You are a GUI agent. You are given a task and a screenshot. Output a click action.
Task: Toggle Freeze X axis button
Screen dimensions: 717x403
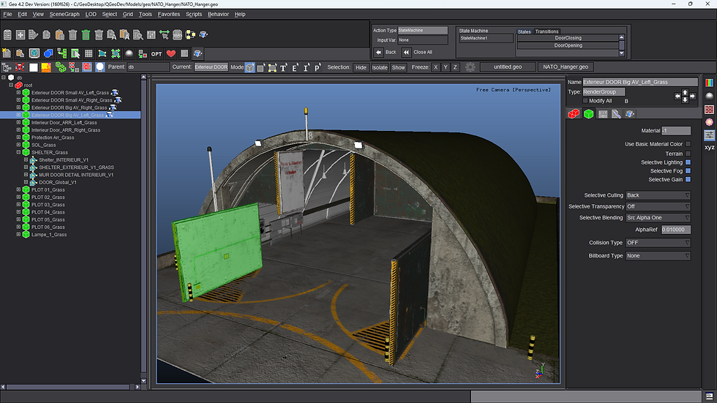(436, 67)
